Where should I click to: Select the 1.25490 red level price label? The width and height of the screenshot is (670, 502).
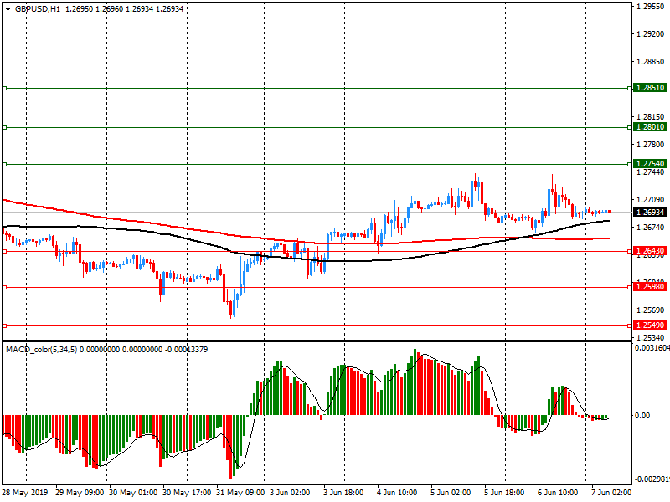click(x=650, y=325)
